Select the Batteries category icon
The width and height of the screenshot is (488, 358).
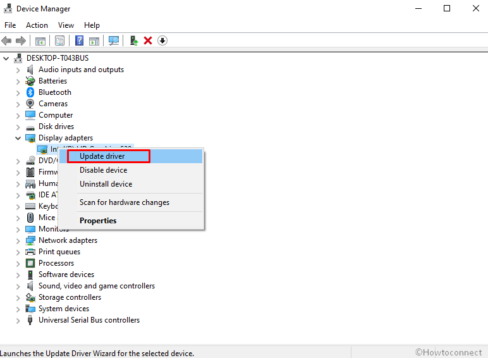point(30,81)
